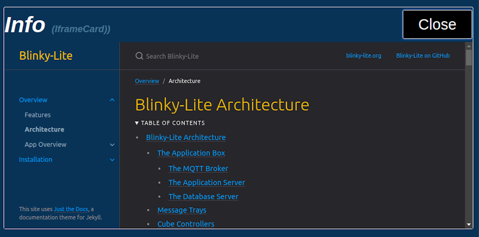This screenshot has width=479, height=237.
Task: Open the blinky-lite.org link
Action: 364,56
